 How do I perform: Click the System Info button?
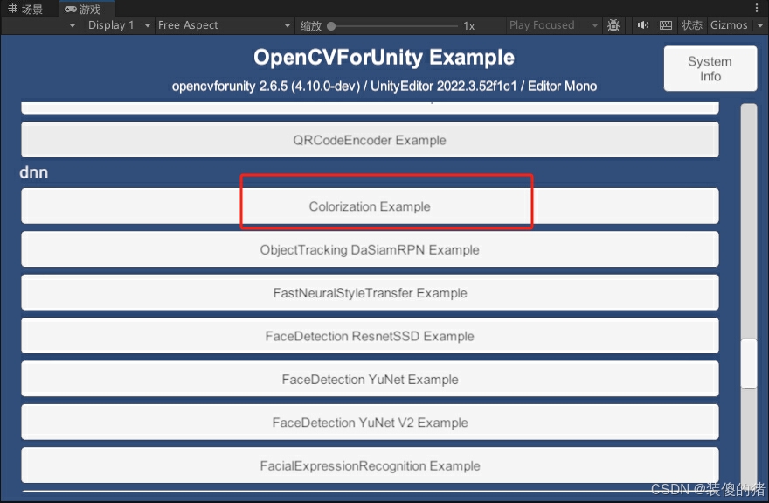click(710, 69)
